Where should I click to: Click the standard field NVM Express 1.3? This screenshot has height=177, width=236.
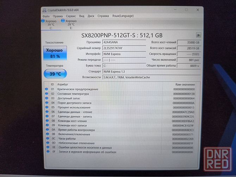[151, 72]
